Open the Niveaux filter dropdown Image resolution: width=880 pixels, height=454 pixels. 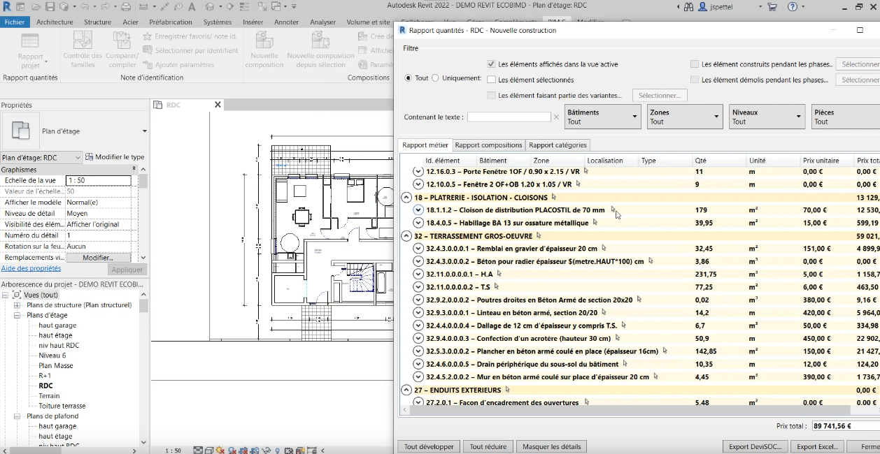point(767,117)
